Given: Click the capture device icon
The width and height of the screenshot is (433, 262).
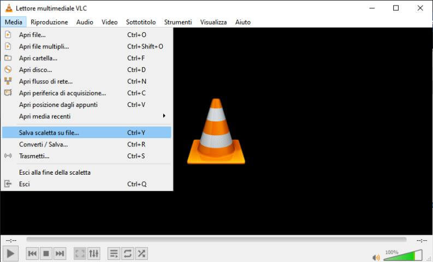Looking at the screenshot, I should [8, 92].
